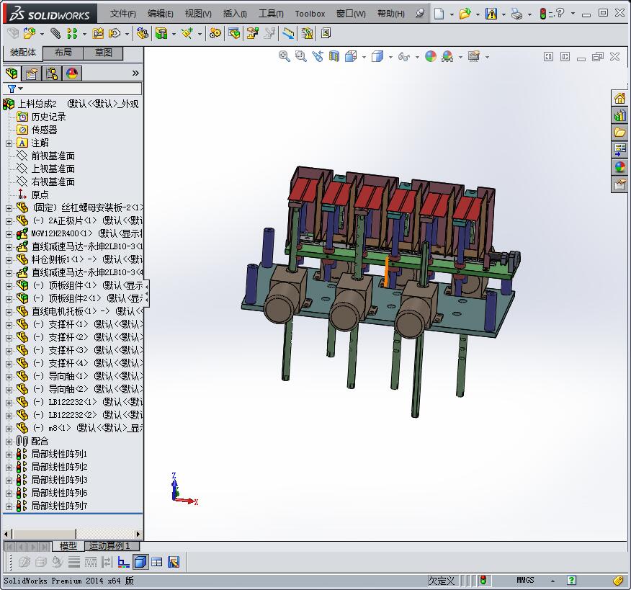Click the Open file folder icon
This screenshot has height=590, width=631.
pyautogui.click(x=465, y=14)
